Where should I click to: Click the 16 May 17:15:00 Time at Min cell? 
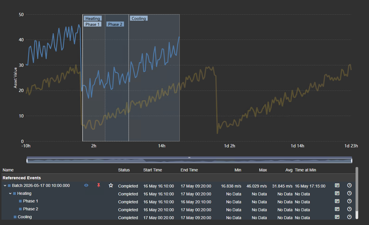pyautogui.click(x=310, y=186)
